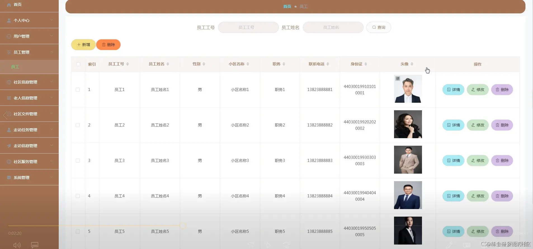Open the 首页 sidebar item

[x=29, y=5]
